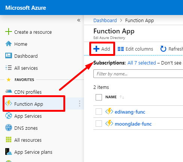Screen dimensions: 183x162
Task: Click the moonglade-func lightning icon
Action: (109, 123)
